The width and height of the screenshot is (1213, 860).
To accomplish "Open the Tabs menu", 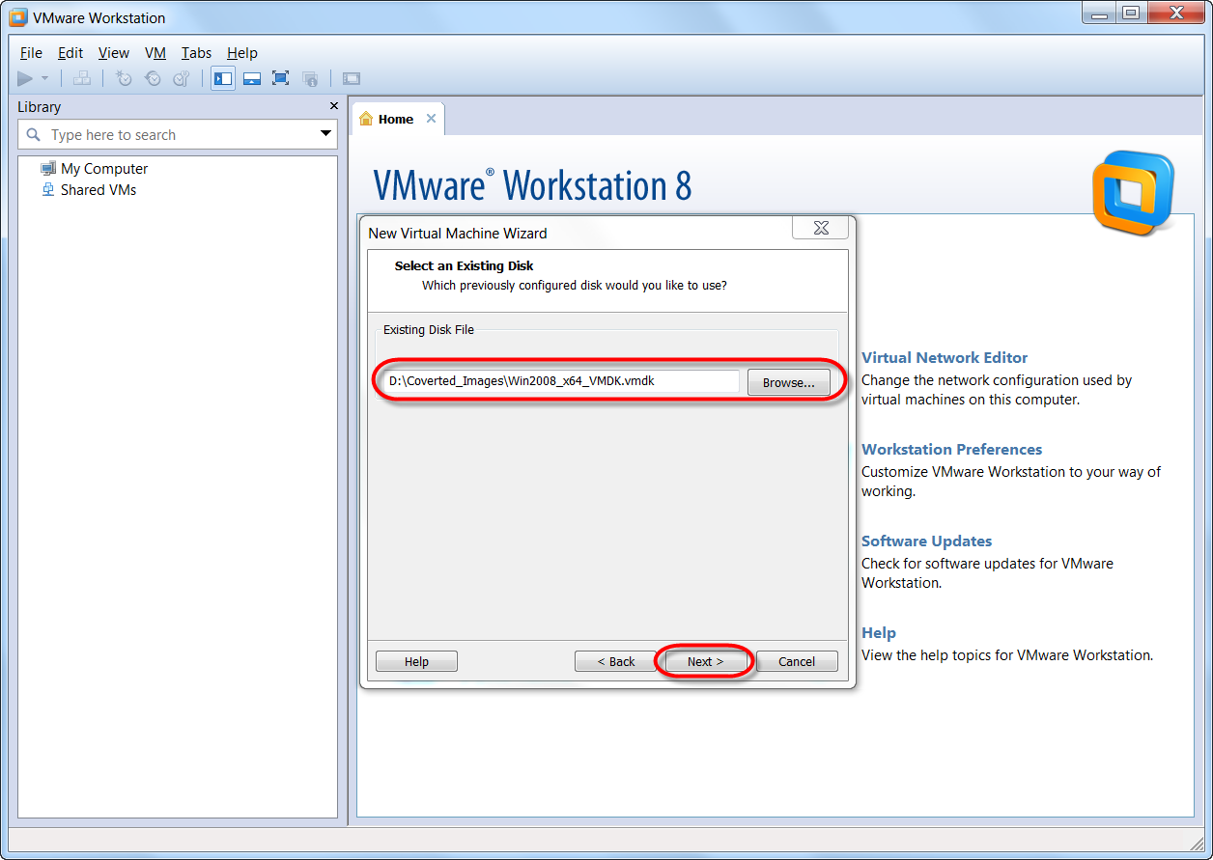I will 196,53.
